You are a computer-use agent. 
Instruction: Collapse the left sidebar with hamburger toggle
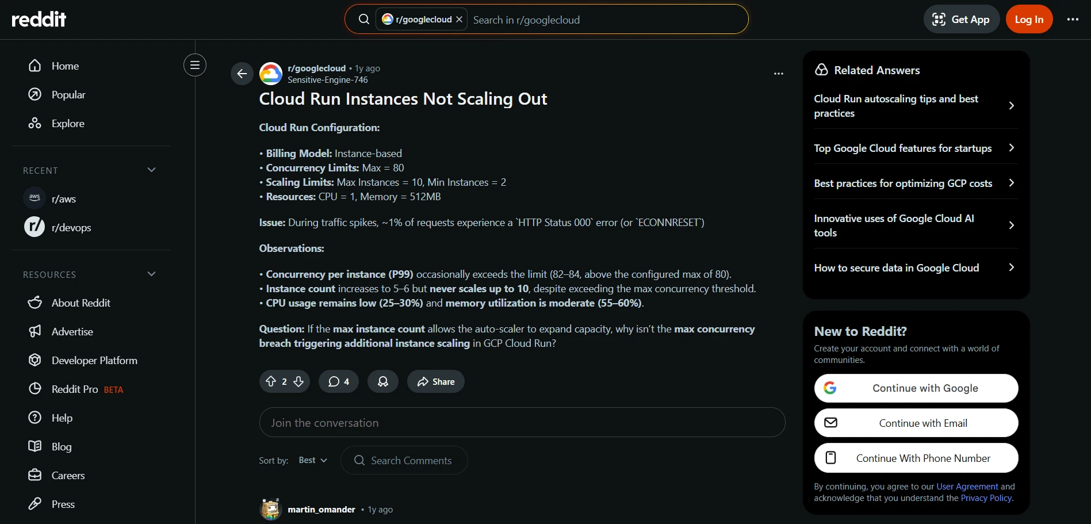tap(195, 65)
